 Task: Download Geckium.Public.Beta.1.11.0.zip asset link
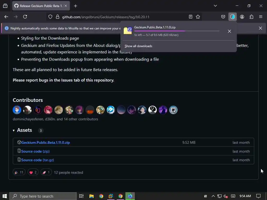point(45,142)
